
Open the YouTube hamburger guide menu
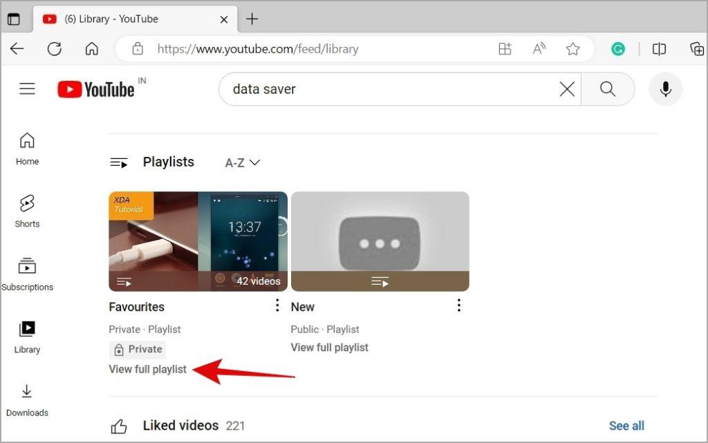pos(27,88)
